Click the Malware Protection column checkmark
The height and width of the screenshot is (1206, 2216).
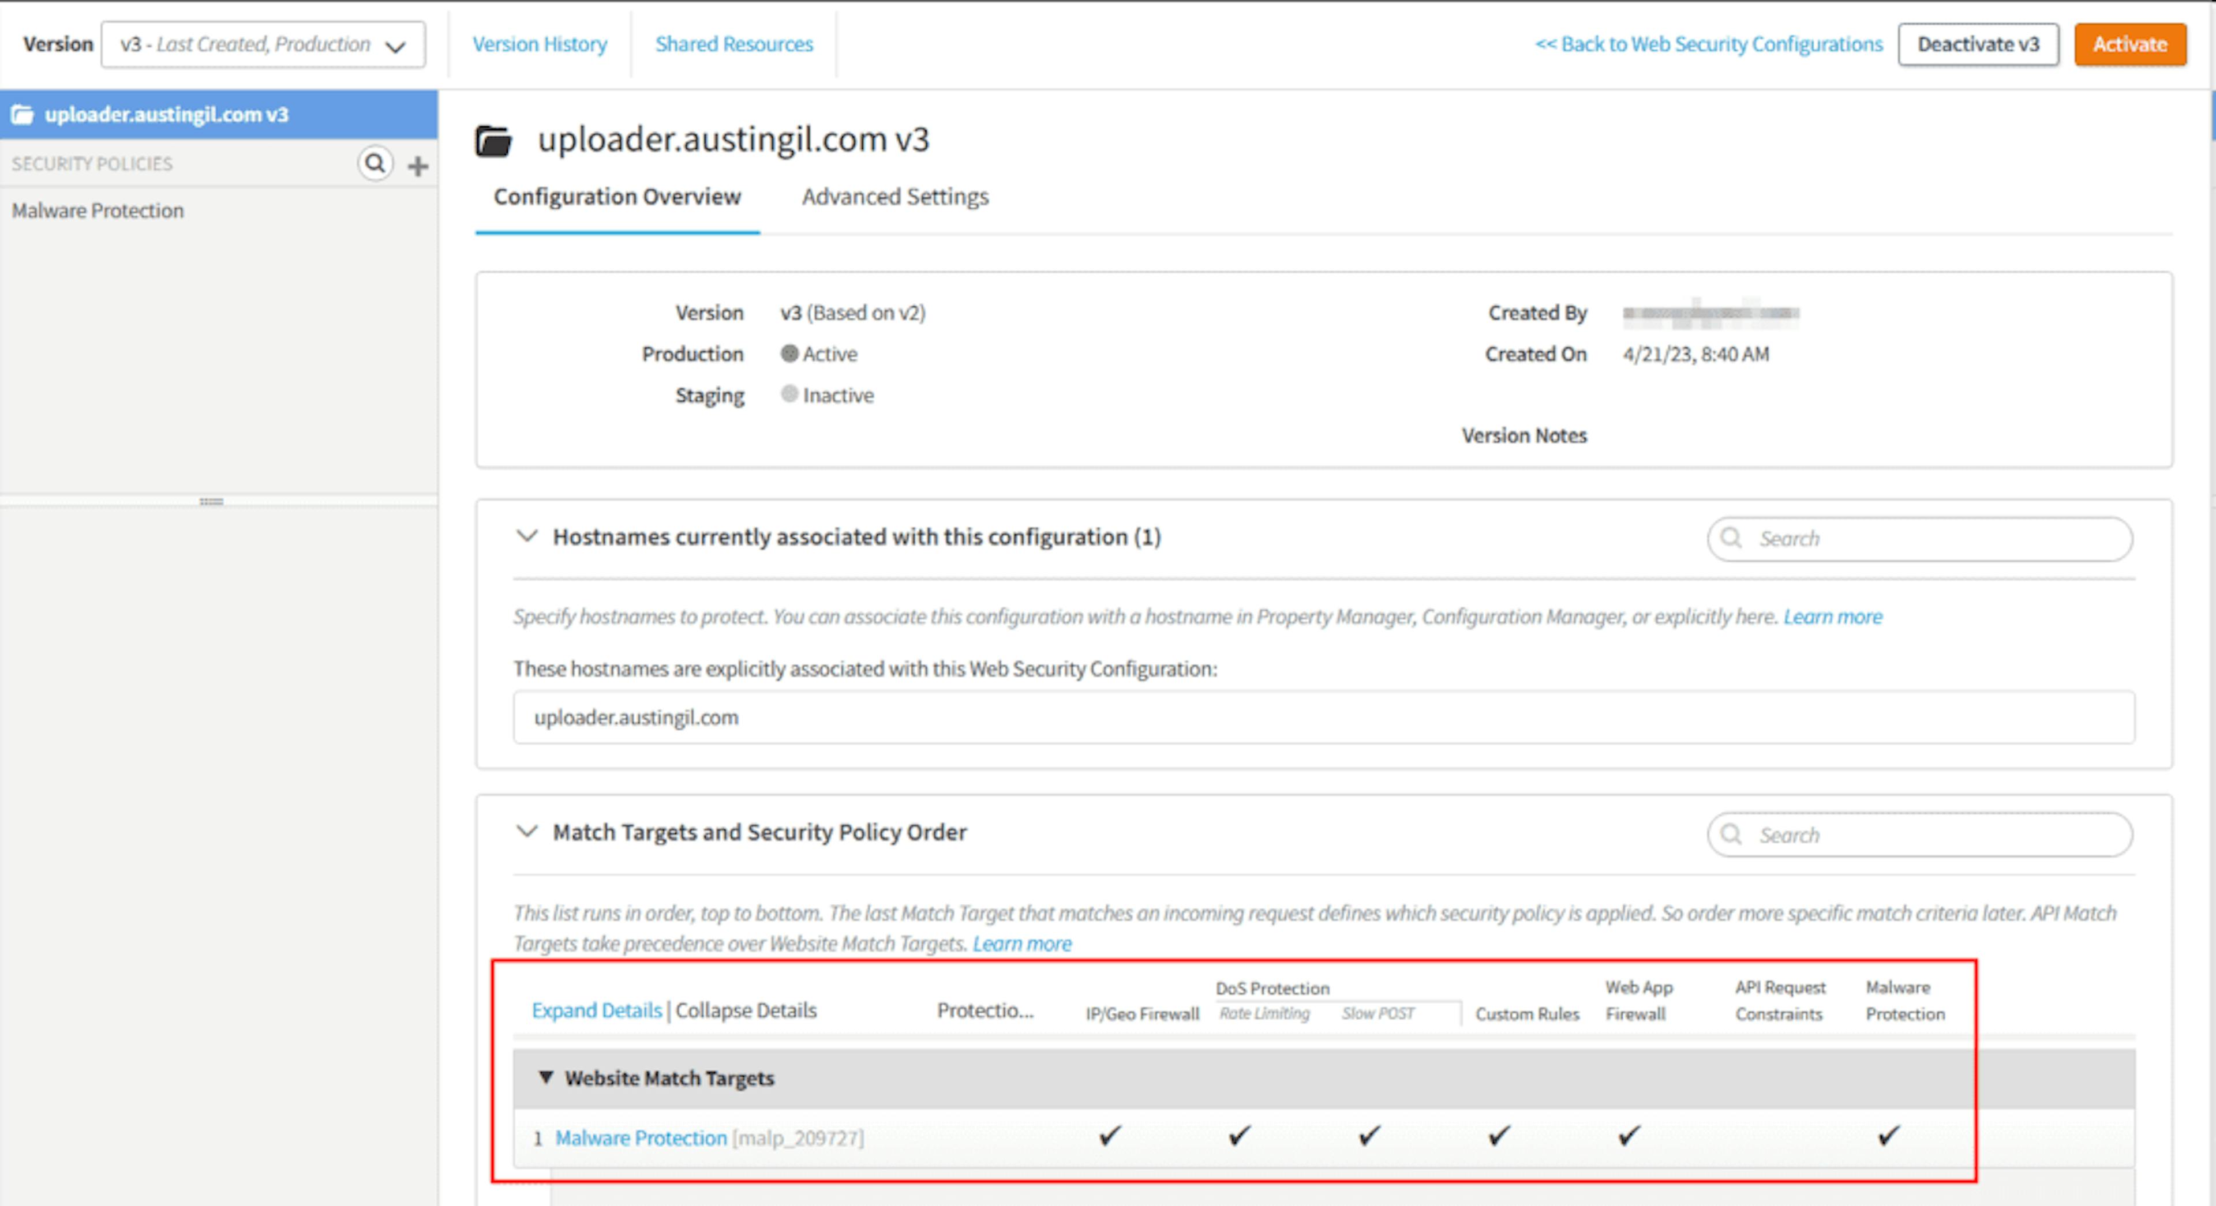[1888, 1136]
